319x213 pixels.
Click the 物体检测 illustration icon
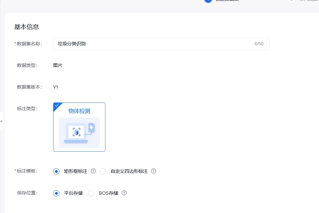click(x=79, y=132)
